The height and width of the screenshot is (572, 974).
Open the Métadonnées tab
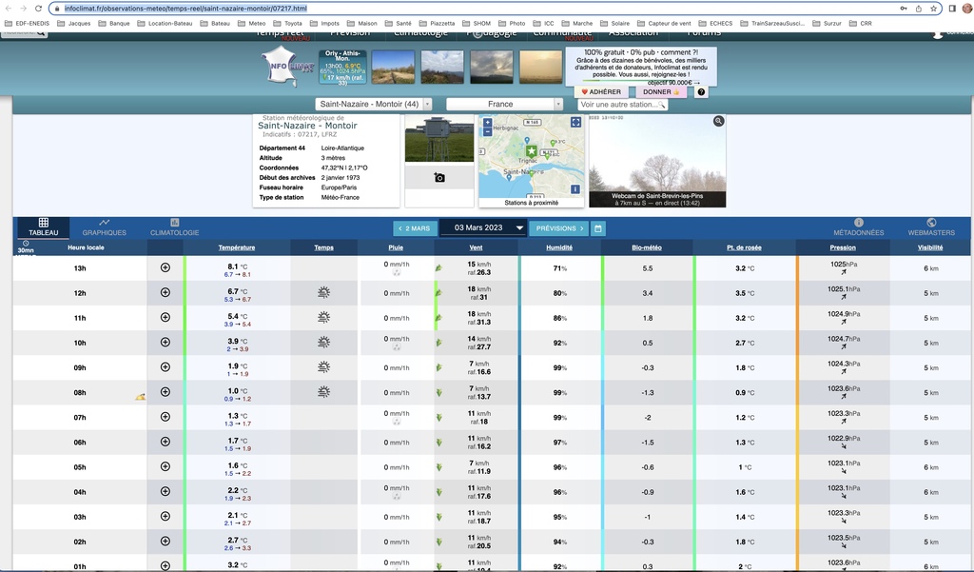tap(859, 227)
